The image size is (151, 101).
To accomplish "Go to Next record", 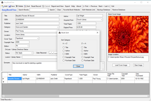I will click(101, 6).
